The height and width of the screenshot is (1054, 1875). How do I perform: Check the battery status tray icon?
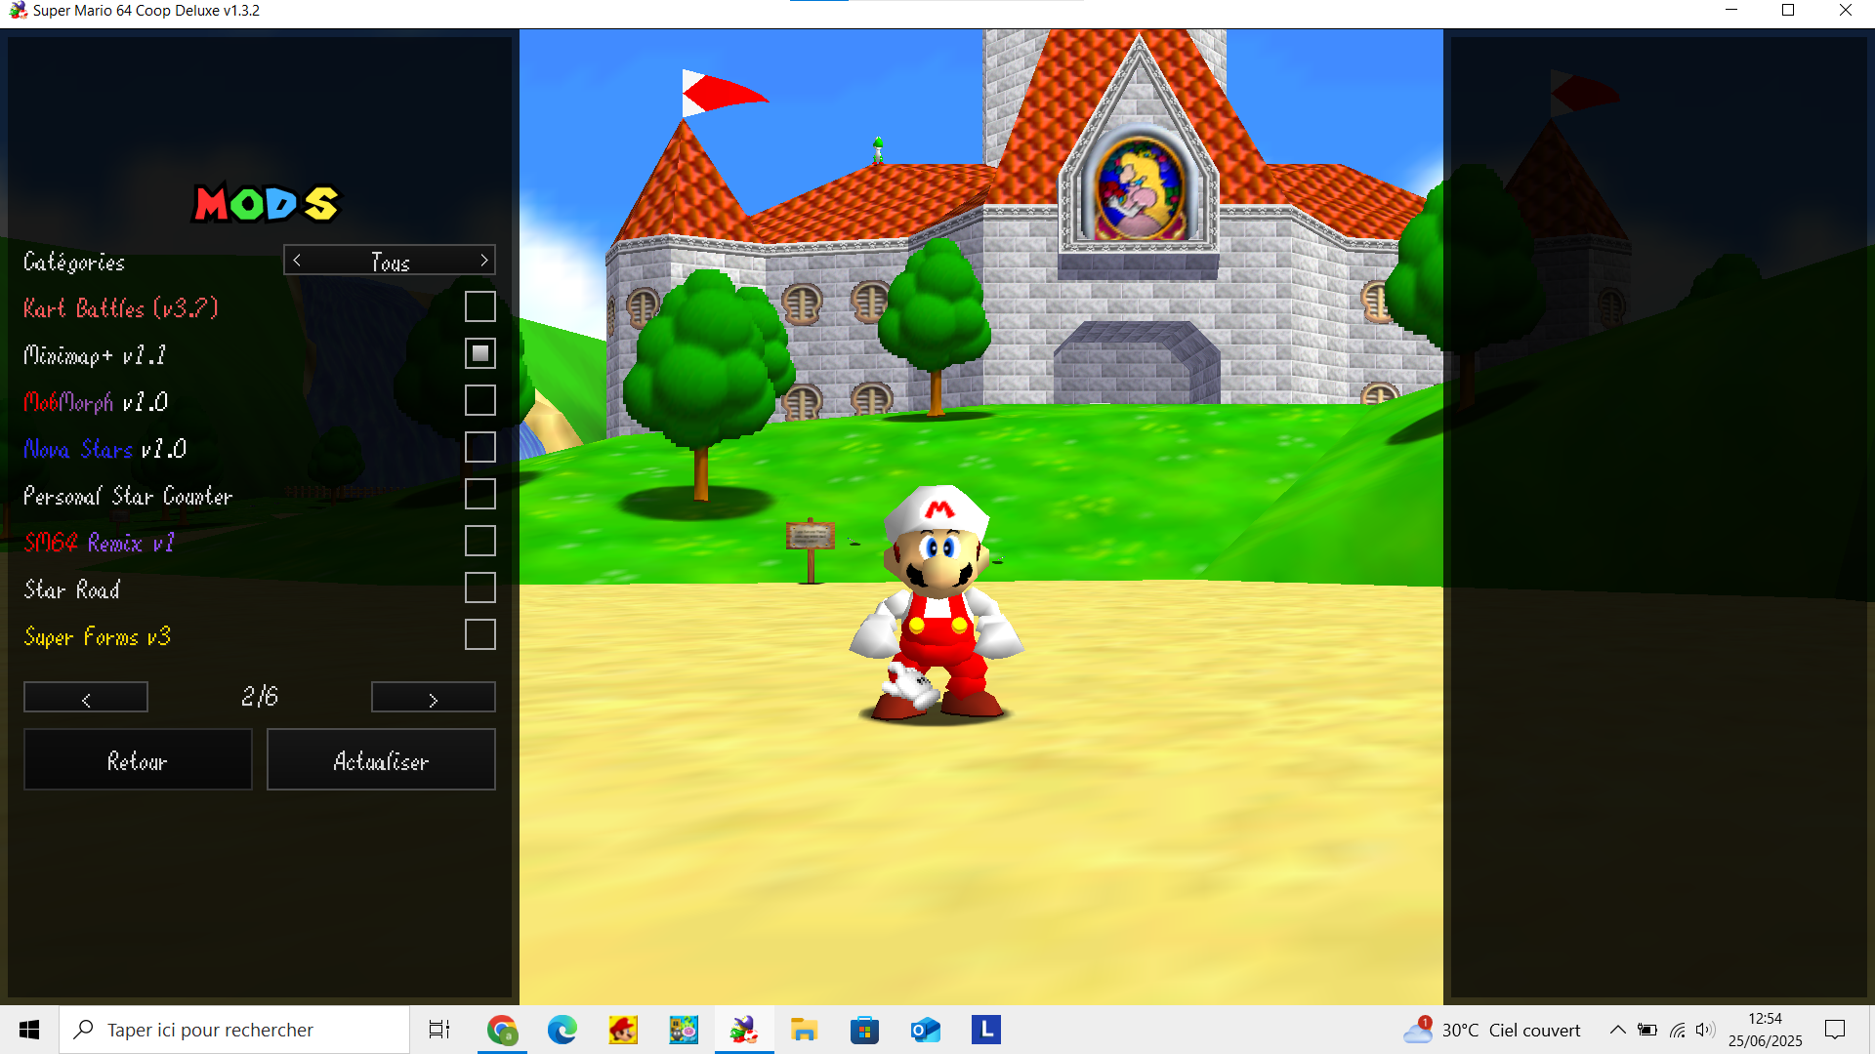1647,1030
